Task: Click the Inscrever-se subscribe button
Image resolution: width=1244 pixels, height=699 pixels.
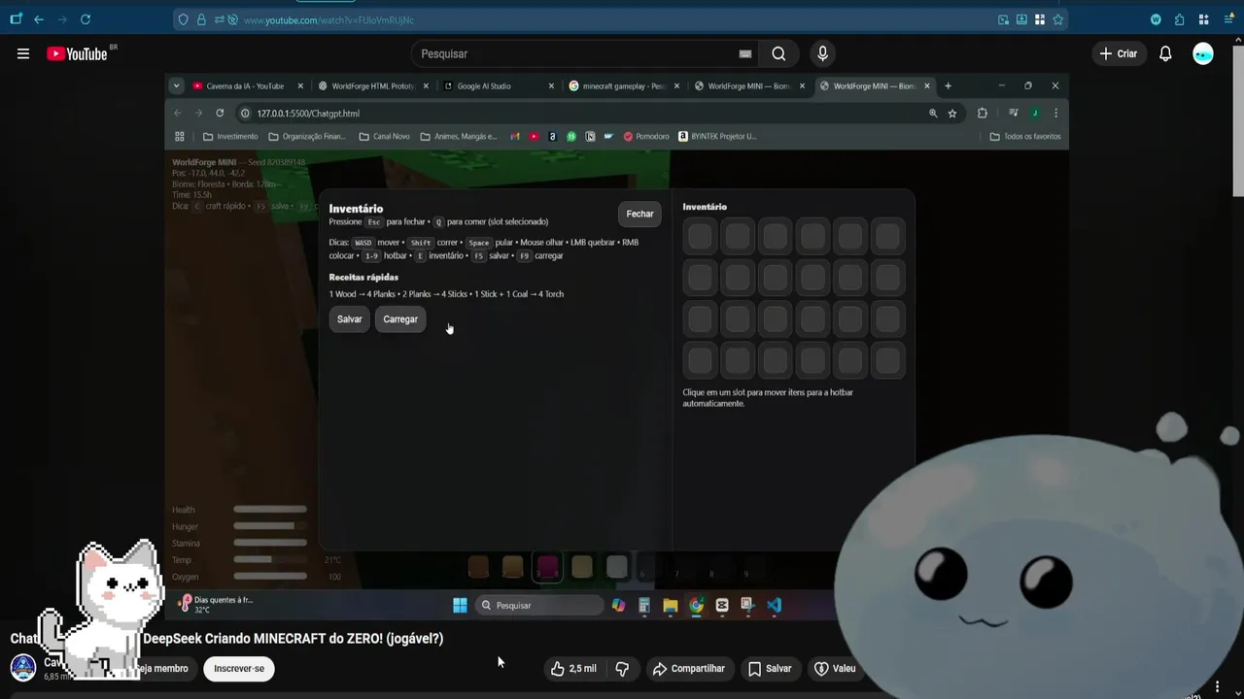Action: point(239,668)
